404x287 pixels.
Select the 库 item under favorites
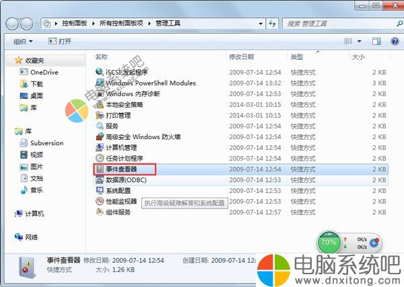(34, 108)
